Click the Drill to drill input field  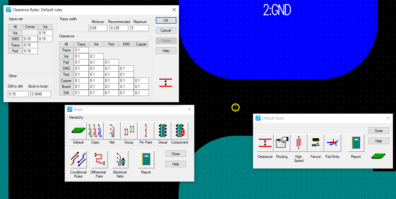click(18, 94)
